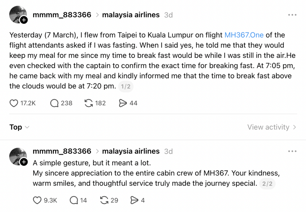This screenshot has width=306, height=212.
Task: Open malaysia airlines topic in second post
Action: 131,151
